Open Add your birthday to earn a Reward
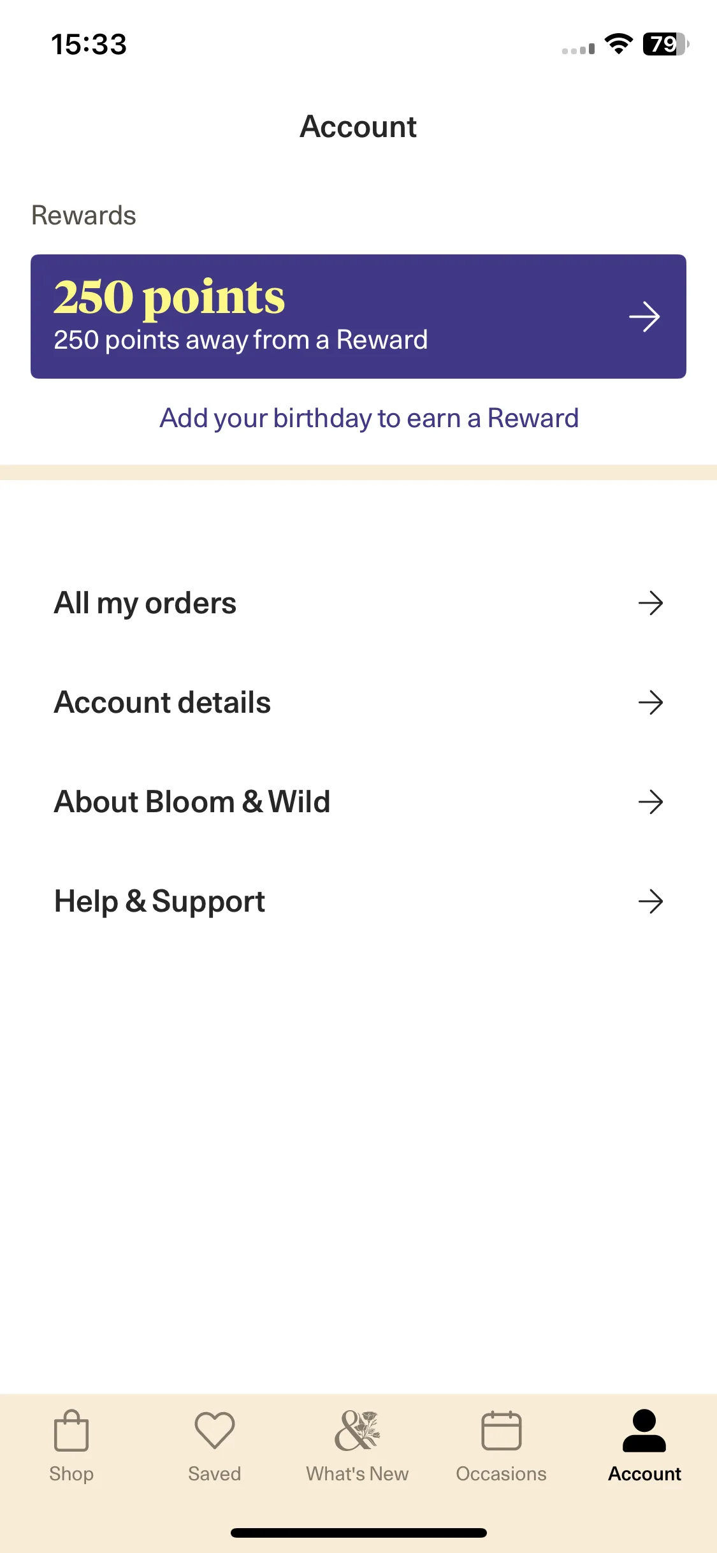Screen dimensions: 717x1553 [x=369, y=419]
